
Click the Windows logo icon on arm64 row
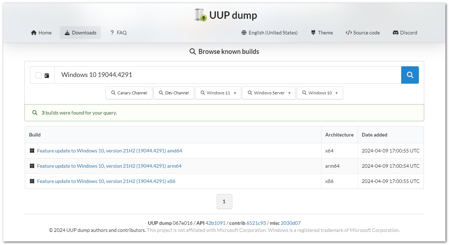click(32, 166)
